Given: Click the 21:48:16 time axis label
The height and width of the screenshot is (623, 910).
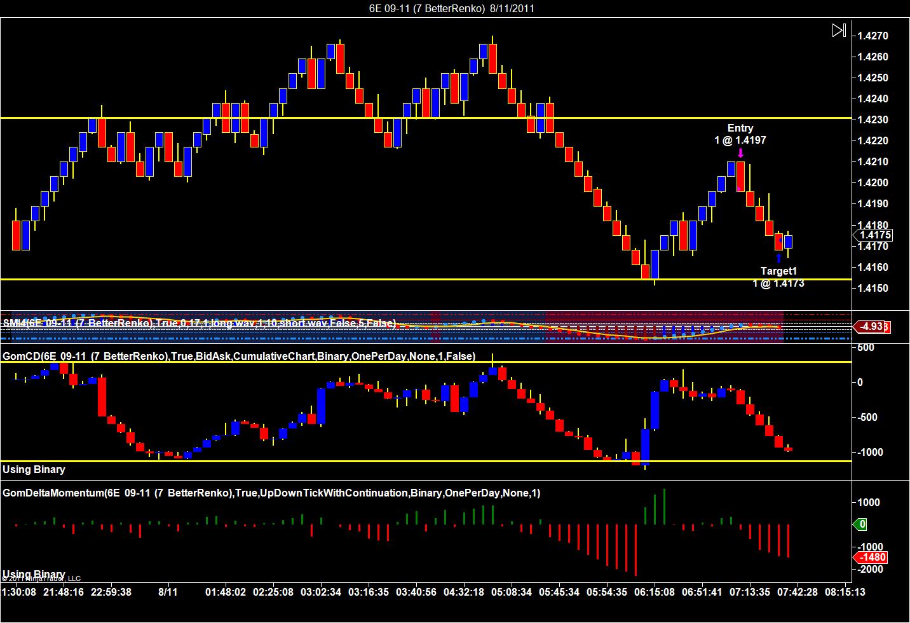Looking at the screenshot, I should 62,592.
